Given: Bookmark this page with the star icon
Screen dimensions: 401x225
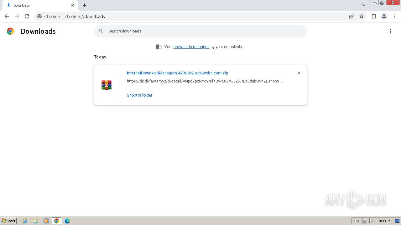Looking at the screenshot, I should click(x=362, y=16).
